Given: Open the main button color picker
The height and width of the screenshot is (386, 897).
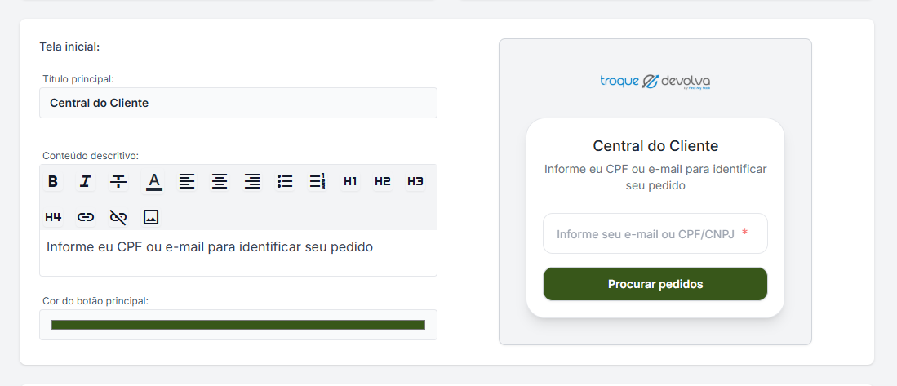Looking at the screenshot, I should coord(238,325).
